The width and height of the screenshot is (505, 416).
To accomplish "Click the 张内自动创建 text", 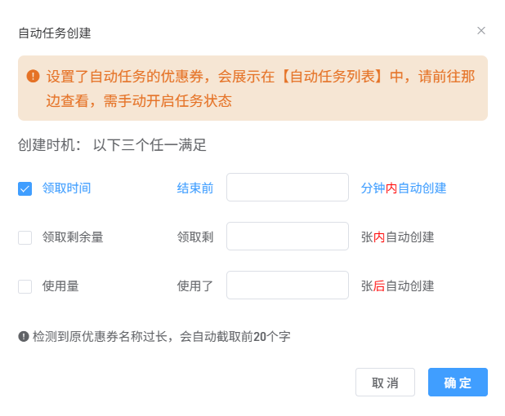I will [x=397, y=237].
